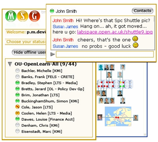Click the message 'no probs - good luck'
This screenshot has width=158, height=142.
point(107,46)
